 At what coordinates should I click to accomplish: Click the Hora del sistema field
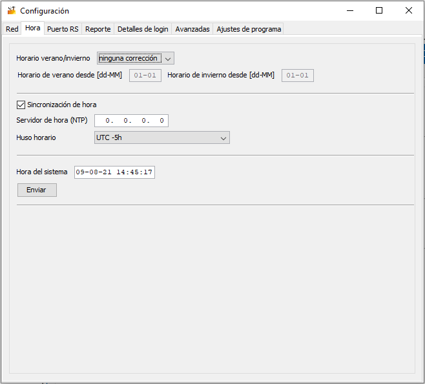pyautogui.click(x=115, y=172)
